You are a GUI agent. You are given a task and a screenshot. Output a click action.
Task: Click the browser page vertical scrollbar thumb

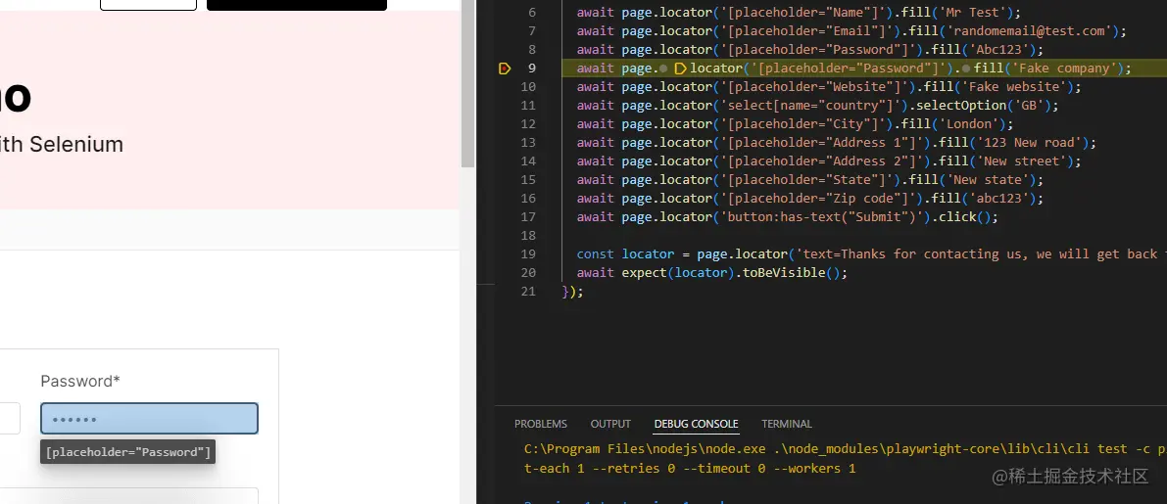point(468,83)
